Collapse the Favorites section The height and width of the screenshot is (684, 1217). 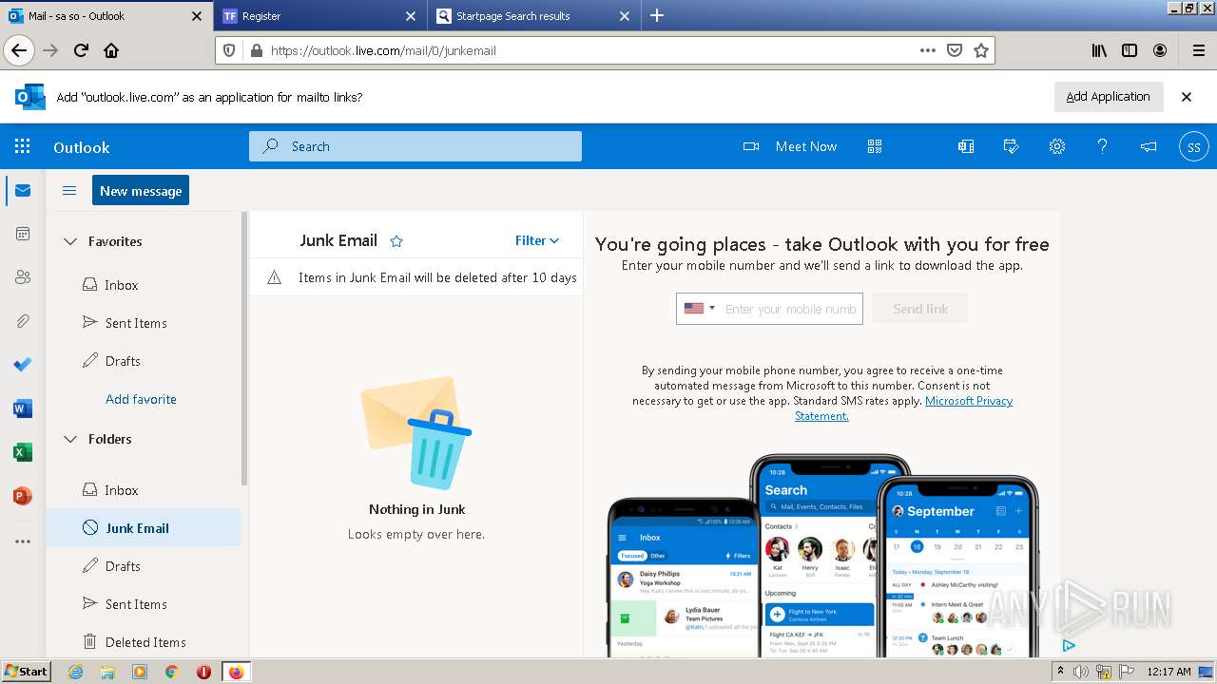[x=69, y=241]
